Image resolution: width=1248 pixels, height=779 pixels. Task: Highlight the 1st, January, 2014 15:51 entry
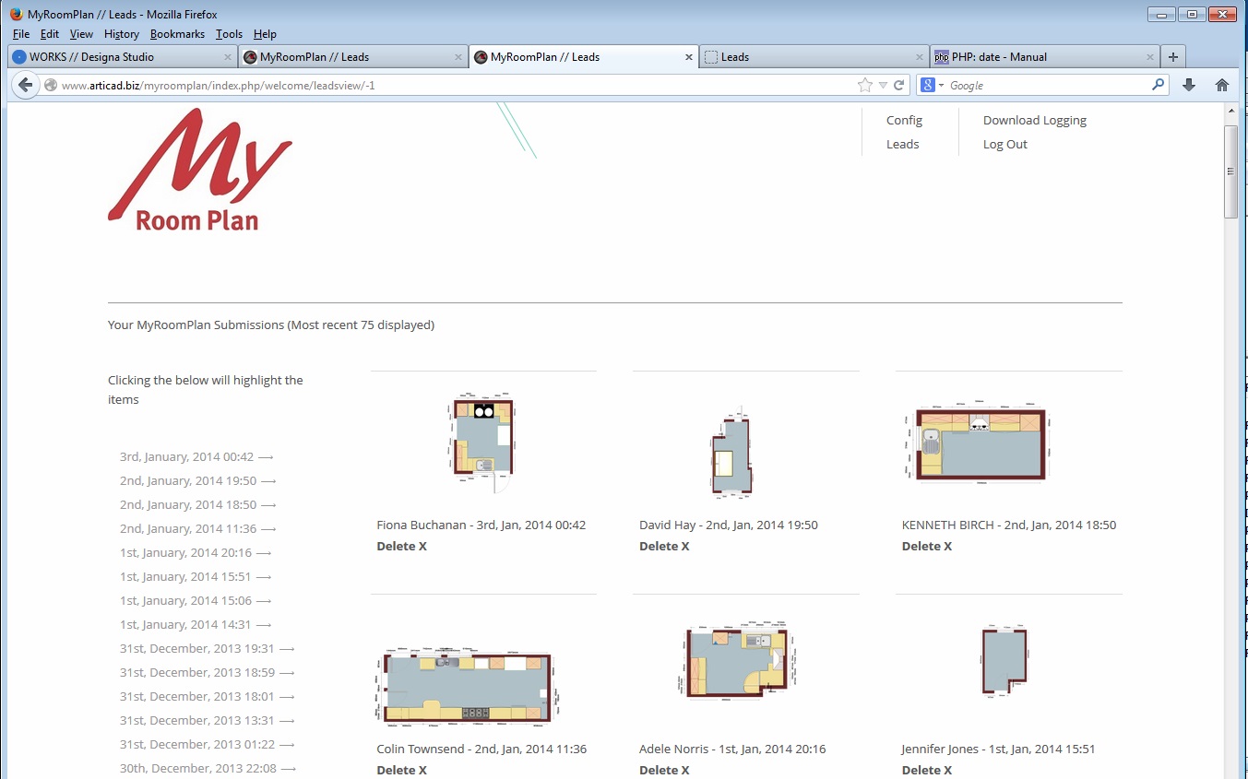tap(196, 576)
